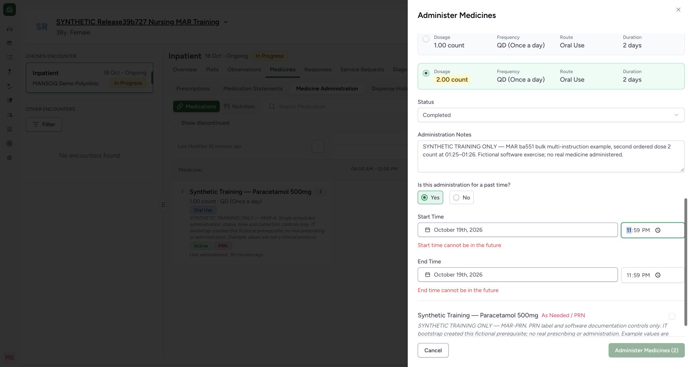
Task: Select the 1.00 count dosage radio
Action: 426,39
